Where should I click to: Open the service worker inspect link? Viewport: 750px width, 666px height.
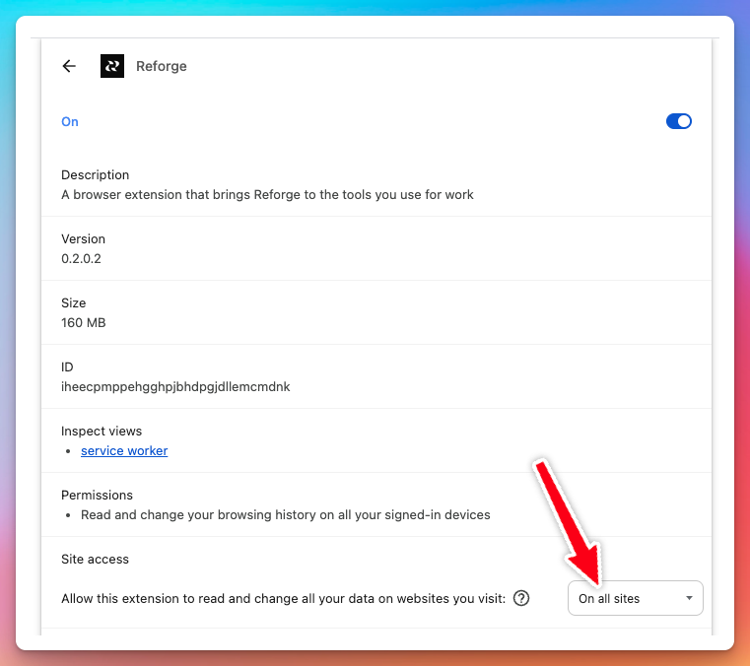click(124, 451)
